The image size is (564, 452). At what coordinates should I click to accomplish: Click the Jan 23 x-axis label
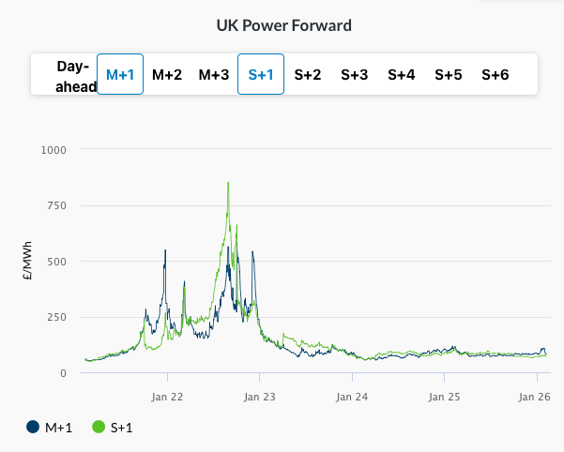tap(259, 397)
